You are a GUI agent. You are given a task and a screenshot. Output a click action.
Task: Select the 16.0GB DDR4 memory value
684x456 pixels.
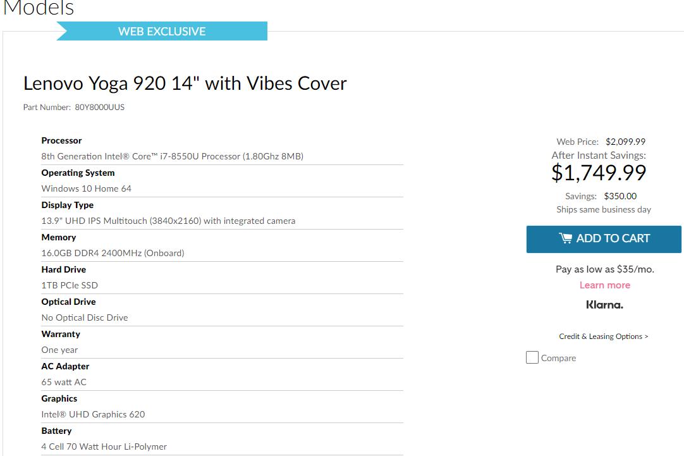[113, 253]
